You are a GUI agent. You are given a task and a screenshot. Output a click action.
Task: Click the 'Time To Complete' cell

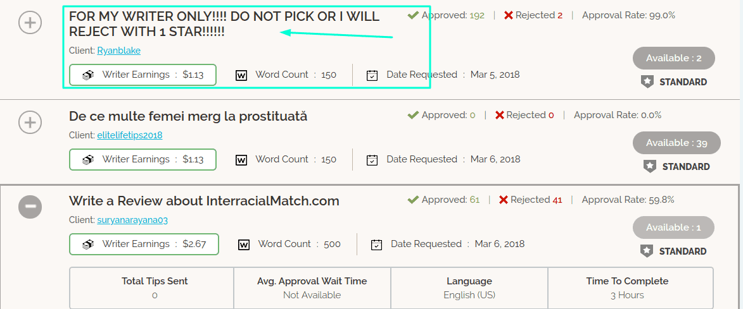tap(630, 288)
